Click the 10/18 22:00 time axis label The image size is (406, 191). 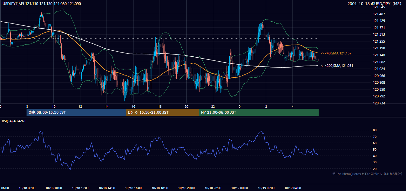click(x=213, y=188)
